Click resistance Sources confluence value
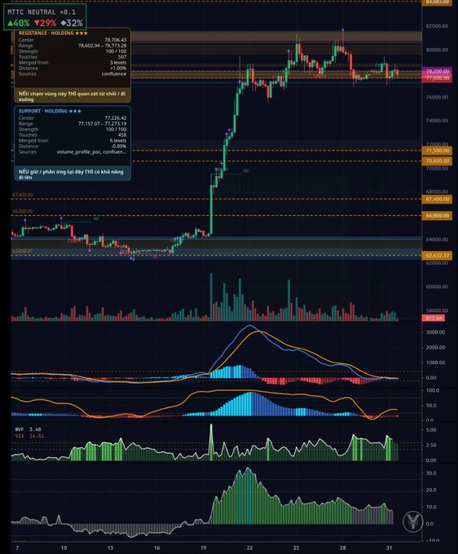 pos(114,74)
